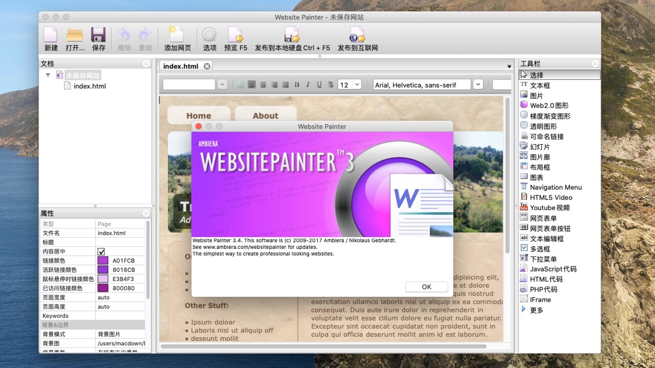Image resolution: width=655 pixels, height=368 pixels.
Task: Select the 选择 selection tool
Action: point(560,75)
